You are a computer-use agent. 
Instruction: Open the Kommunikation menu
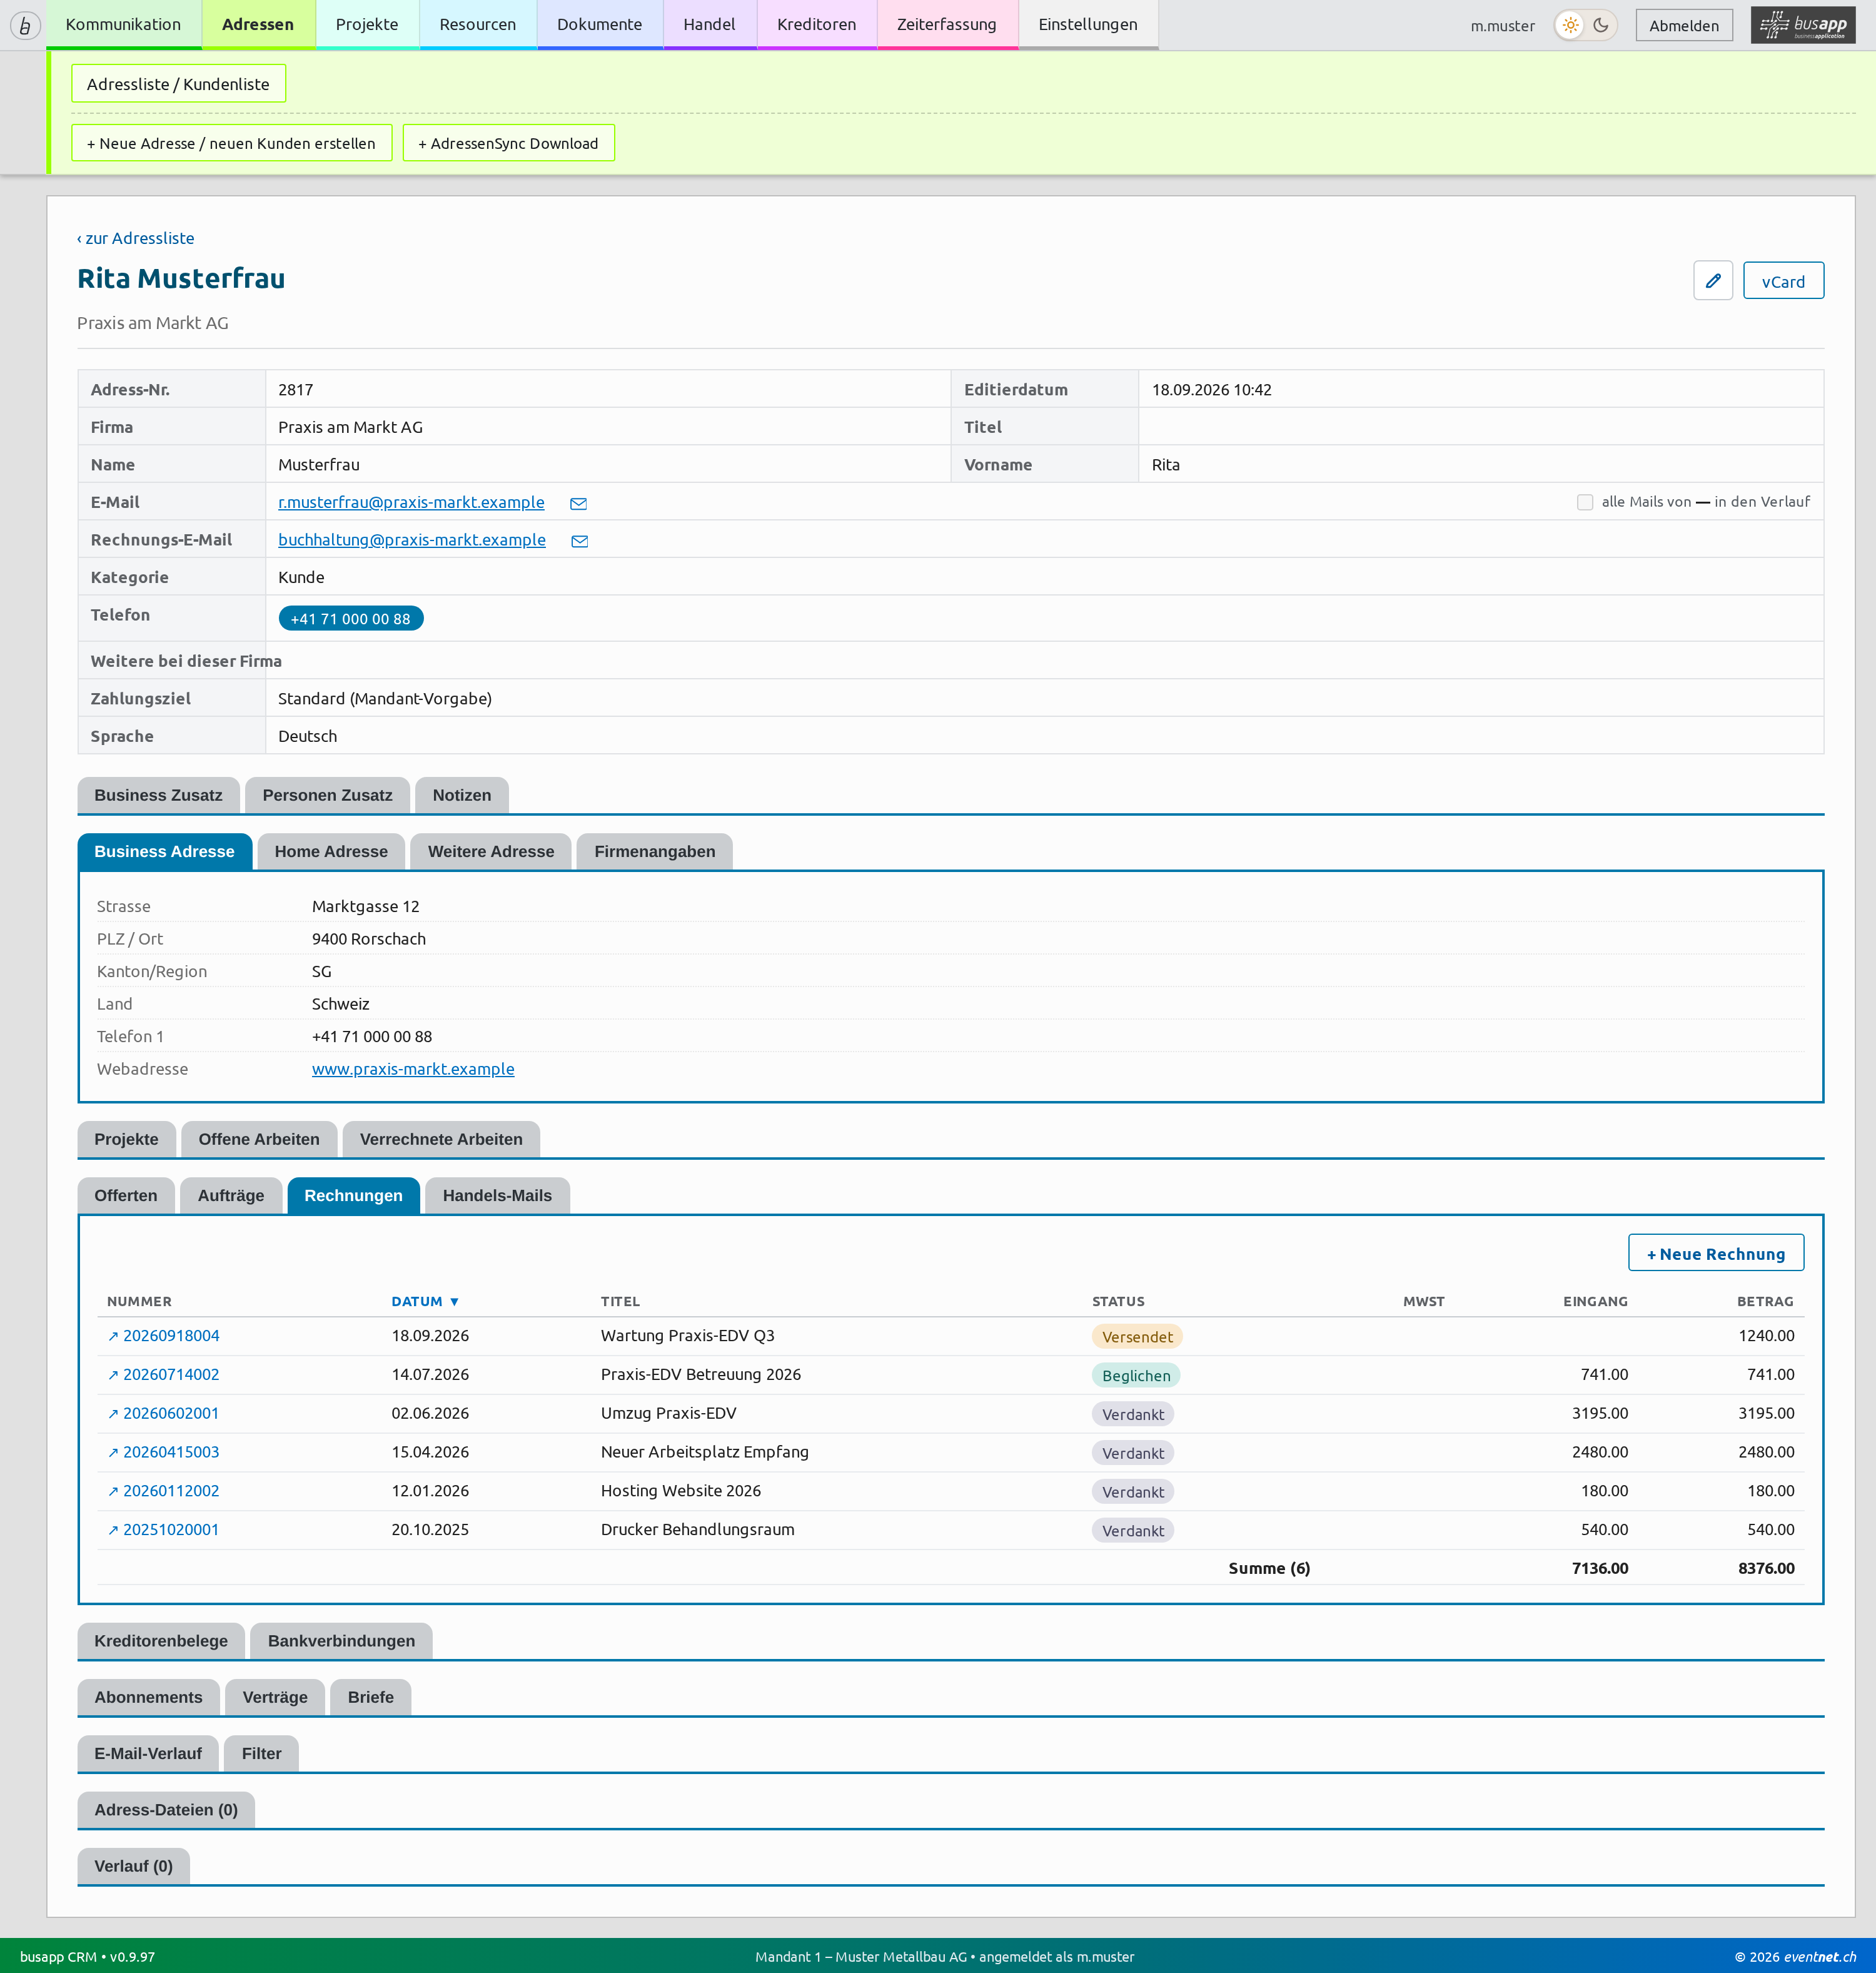pyautogui.click(x=123, y=24)
